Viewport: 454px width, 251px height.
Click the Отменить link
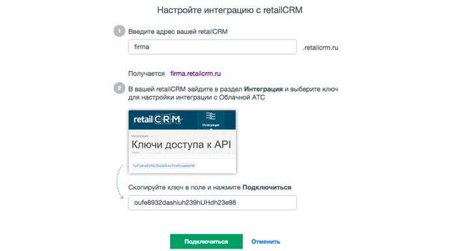[266, 242]
